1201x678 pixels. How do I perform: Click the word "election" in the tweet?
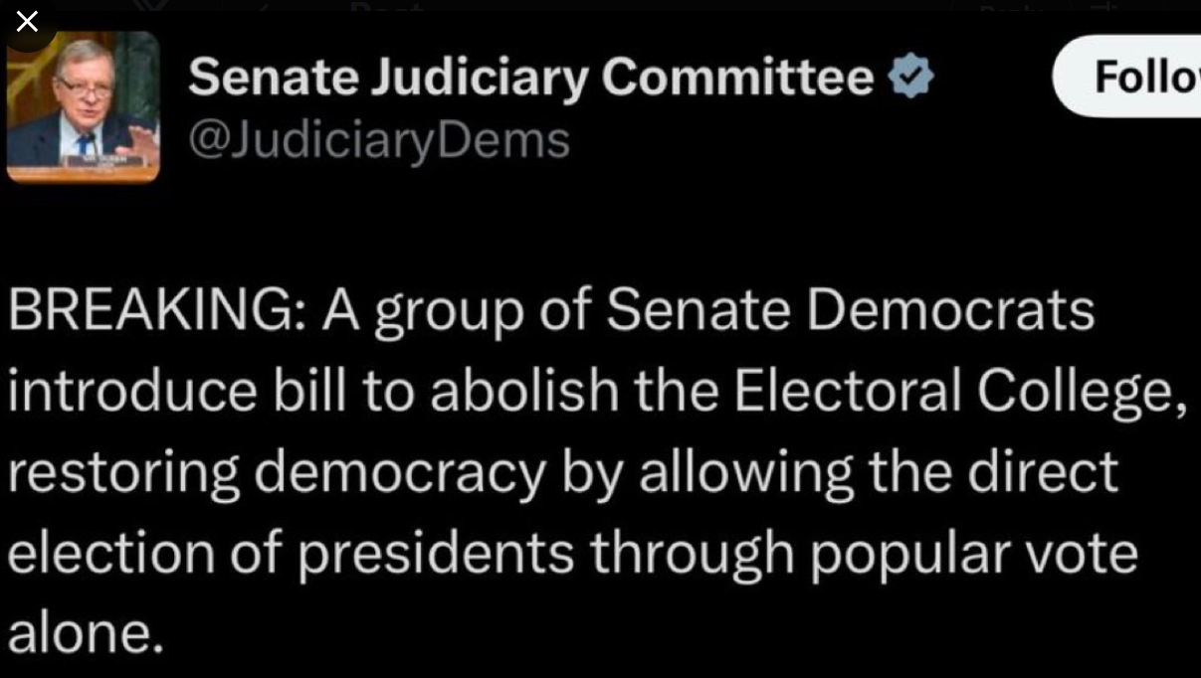pos(110,553)
